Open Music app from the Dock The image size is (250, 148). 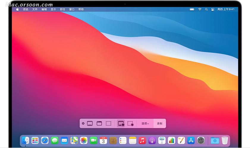pyautogui.click(x=142, y=140)
